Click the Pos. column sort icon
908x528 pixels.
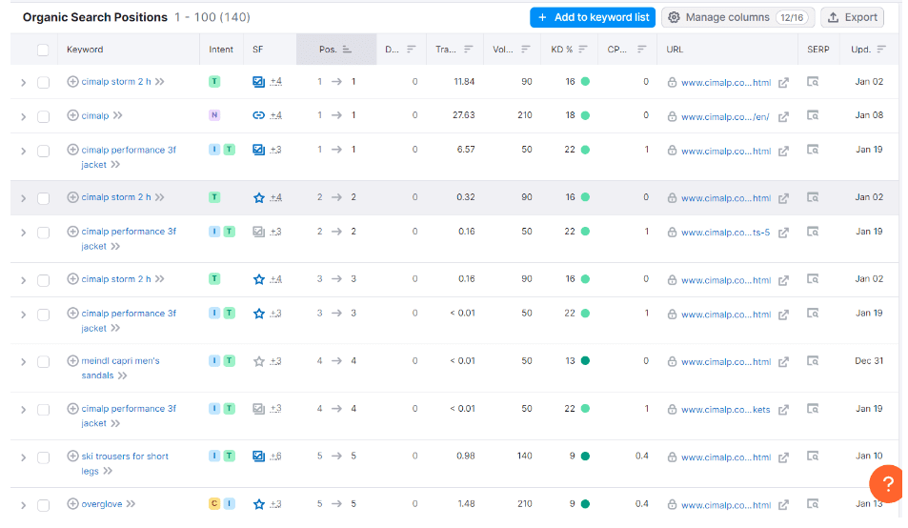point(346,50)
